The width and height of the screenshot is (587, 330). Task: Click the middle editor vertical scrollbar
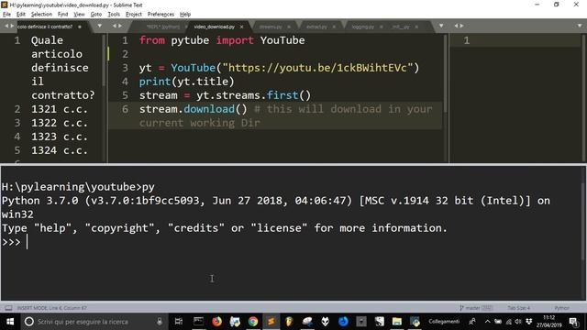pyautogui.click(x=446, y=73)
